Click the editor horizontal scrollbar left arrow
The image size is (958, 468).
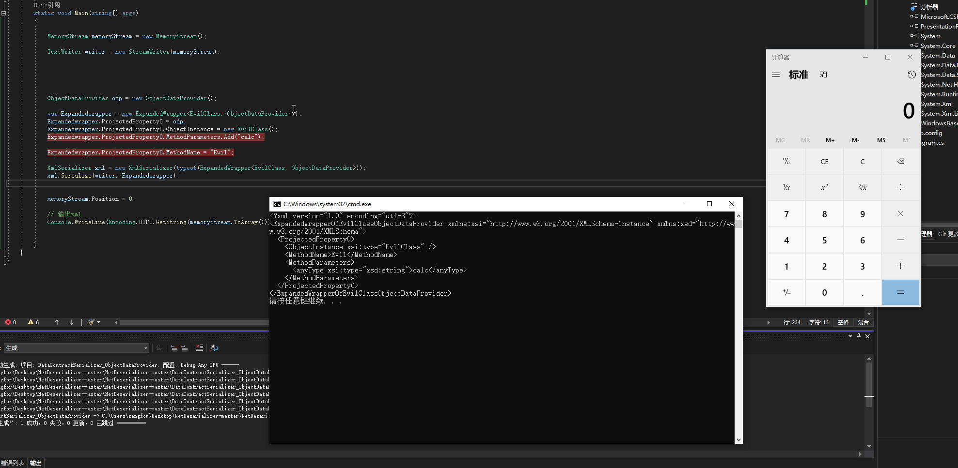point(116,322)
